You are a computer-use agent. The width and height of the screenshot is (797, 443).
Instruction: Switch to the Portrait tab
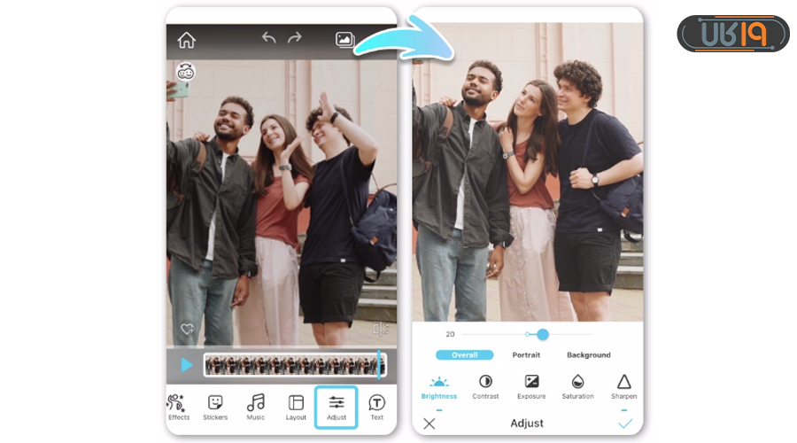point(526,355)
